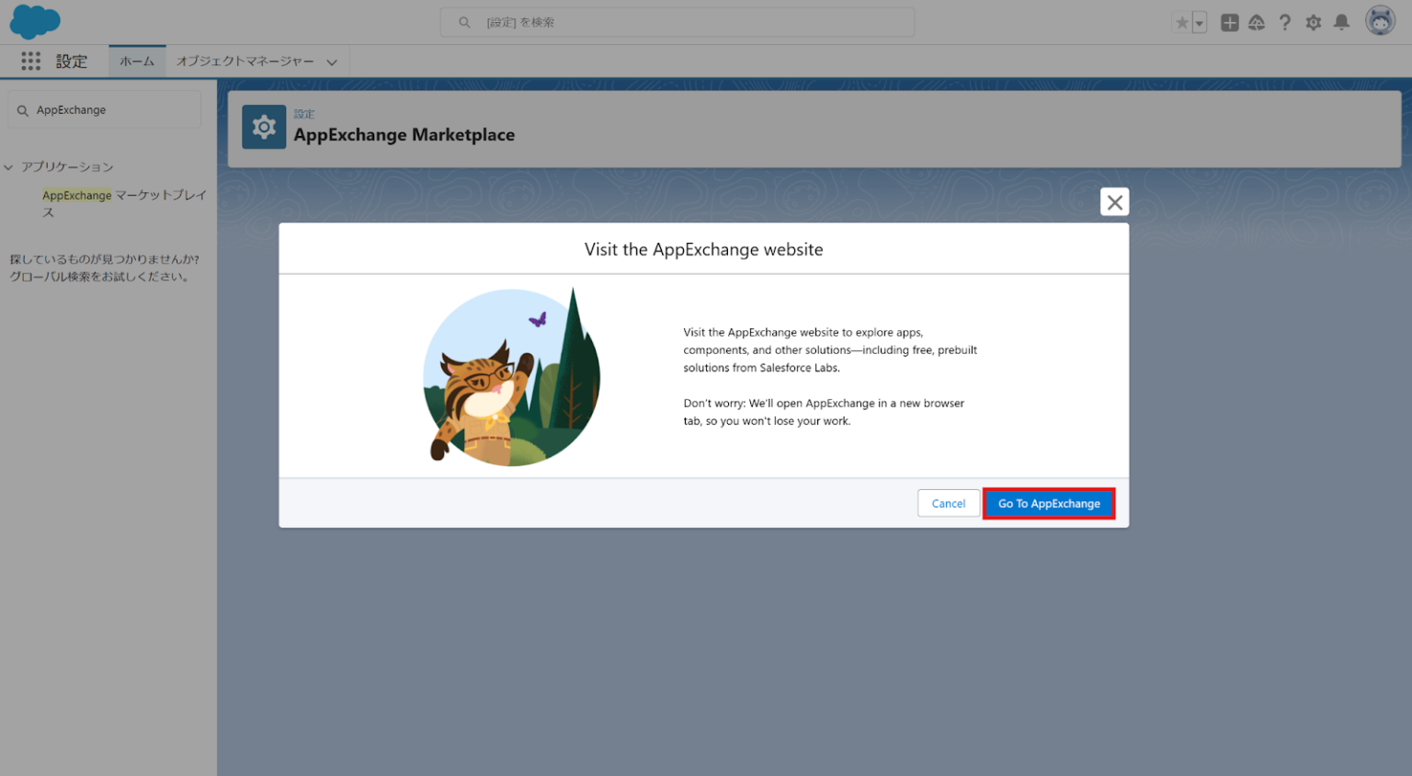Click the AppExchange Marketplace gear icon banner
The width and height of the screenshot is (1412, 776).
pos(264,126)
